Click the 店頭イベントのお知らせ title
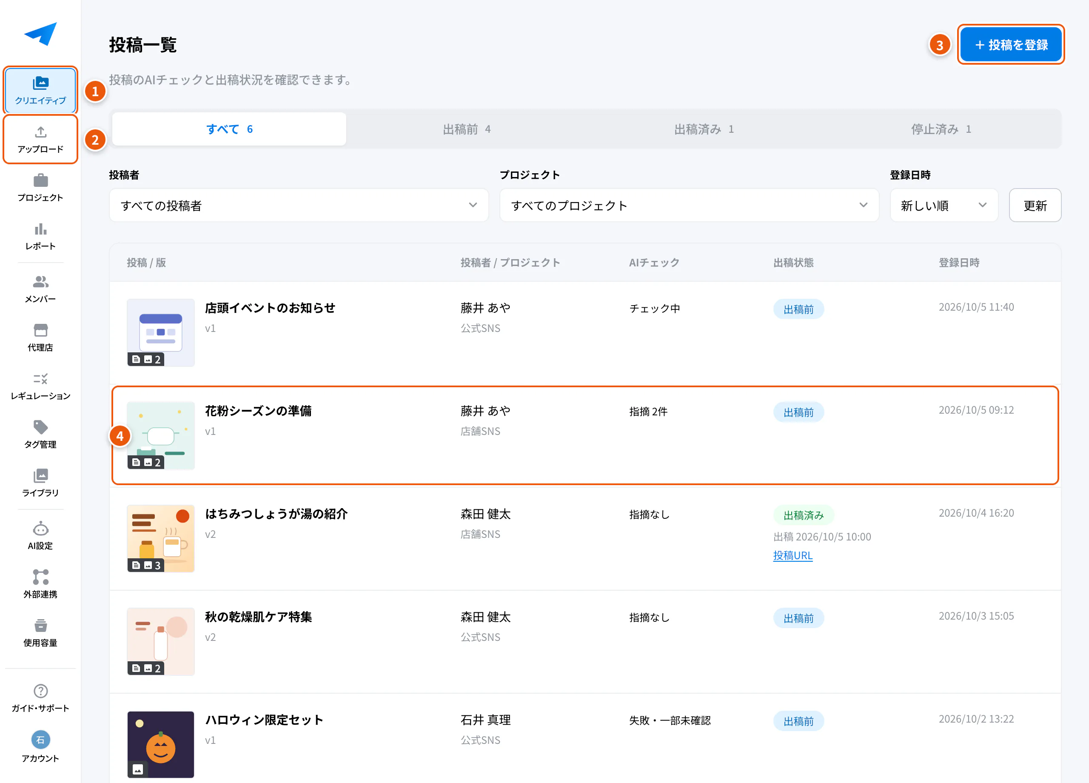The width and height of the screenshot is (1089, 783). tap(270, 308)
